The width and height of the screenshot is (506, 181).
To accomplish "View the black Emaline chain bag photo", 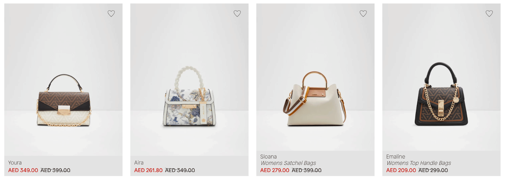I will (441, 94).
